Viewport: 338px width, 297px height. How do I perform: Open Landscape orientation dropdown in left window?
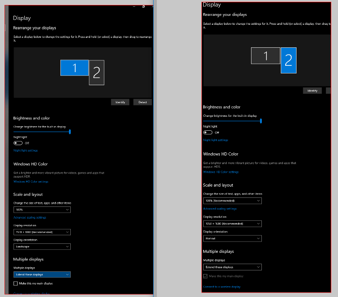pos(42,247)
